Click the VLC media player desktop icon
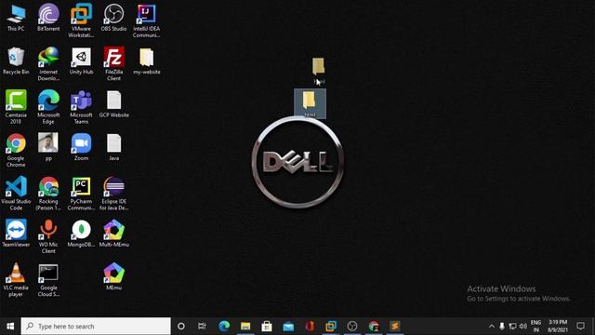 [x=16, y=280]
